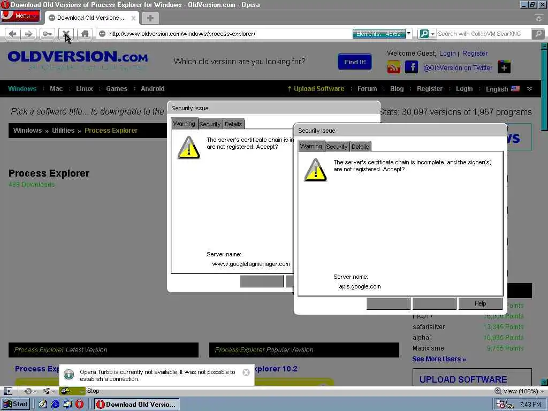Screen dimensions: 548x411
Task: Click the Upload Software link
Action: point(316,89)
